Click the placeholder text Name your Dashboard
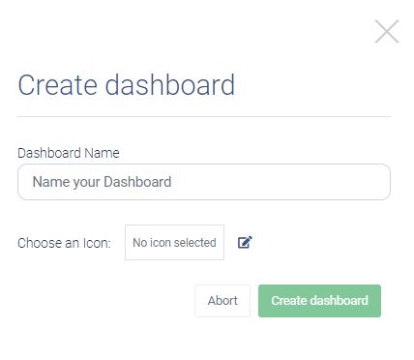 point(102,182)
